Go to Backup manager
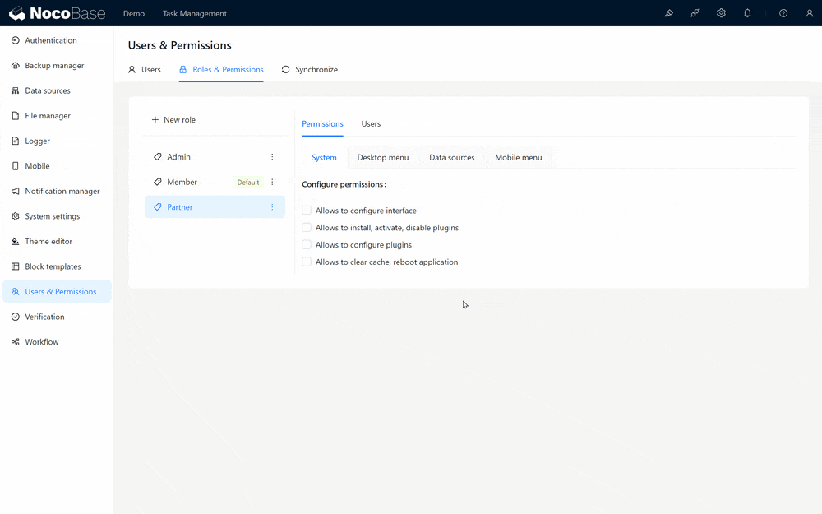 coord(58,66)
